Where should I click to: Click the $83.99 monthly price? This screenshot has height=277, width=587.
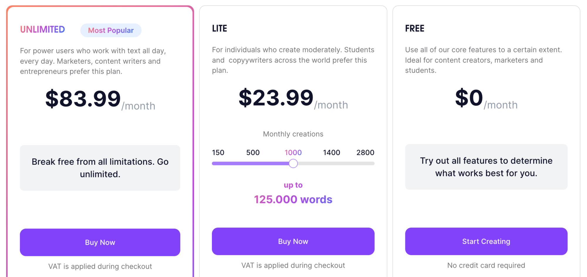coord(83,99)
